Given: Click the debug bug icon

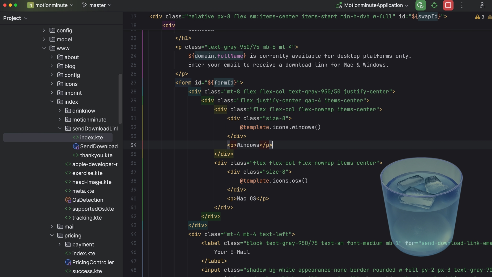Looking at the screenshot, I should pos(434,5).
